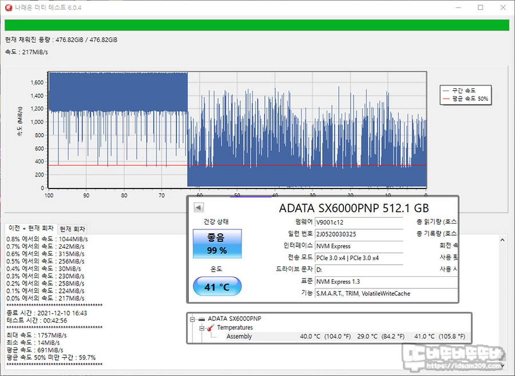Click the log scrollbar up arrow
Viewport: 515px width, 376px height.
[x=502, y=240]
